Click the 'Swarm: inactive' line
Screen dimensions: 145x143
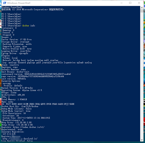(x=10, y=65)
